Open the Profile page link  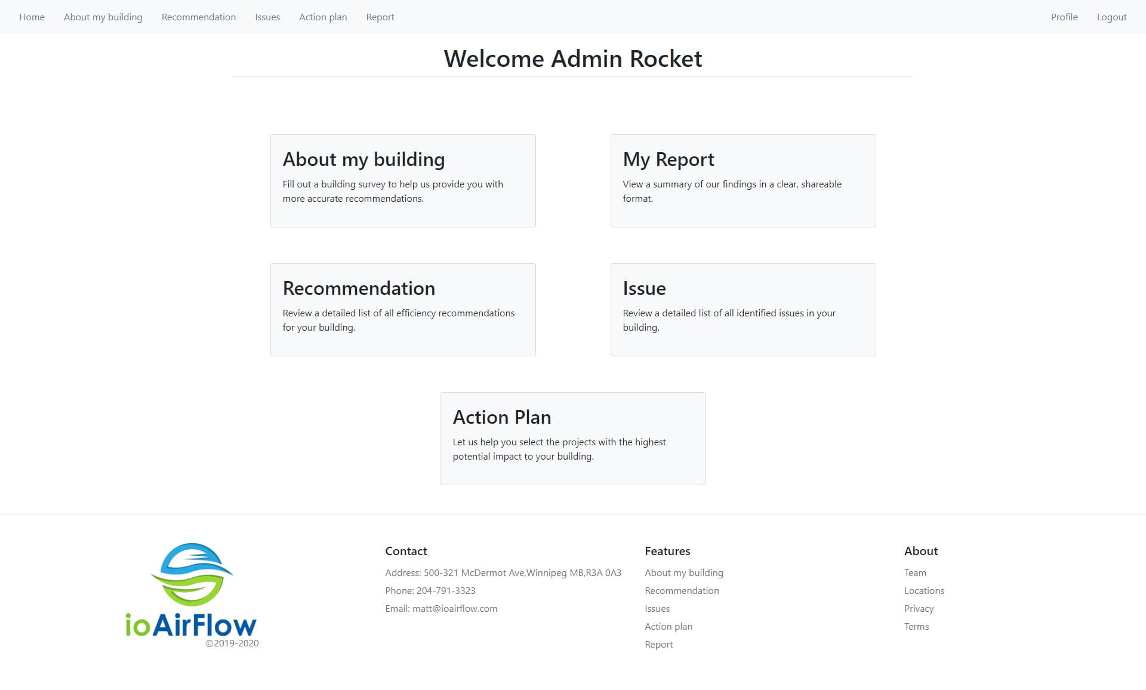point(1064,17)
